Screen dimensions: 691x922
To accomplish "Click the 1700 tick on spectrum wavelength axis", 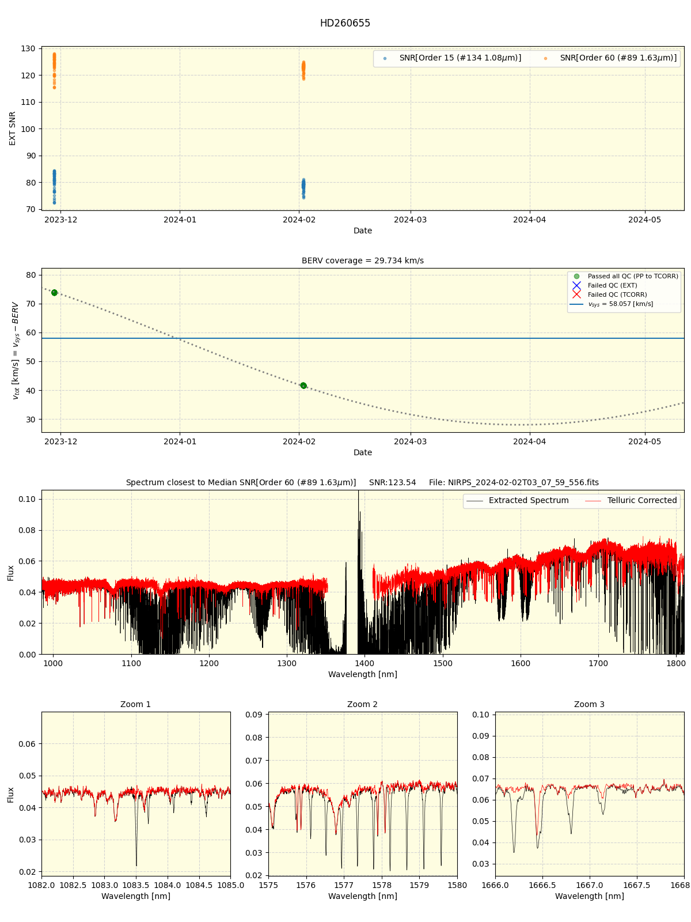I will click(x=598, y=663).
